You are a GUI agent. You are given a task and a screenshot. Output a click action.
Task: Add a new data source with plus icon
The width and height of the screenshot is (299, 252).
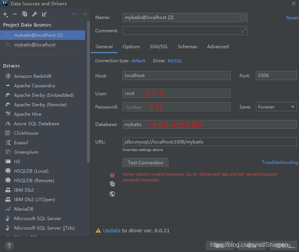click(5, 14)
